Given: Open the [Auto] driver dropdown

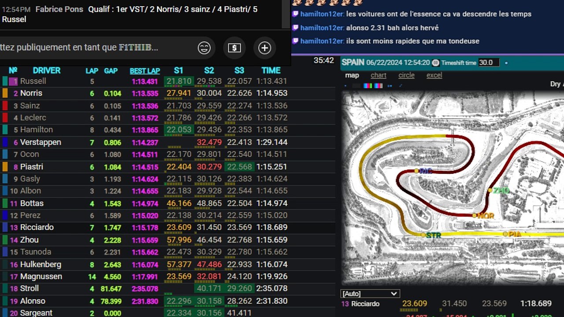Looking at the screenshot, I should pos(370,293).
